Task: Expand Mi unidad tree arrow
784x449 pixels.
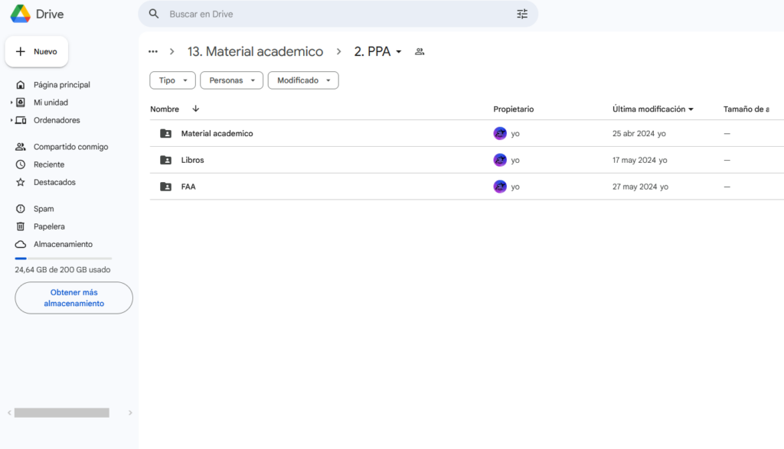Action: pos(11,102)
